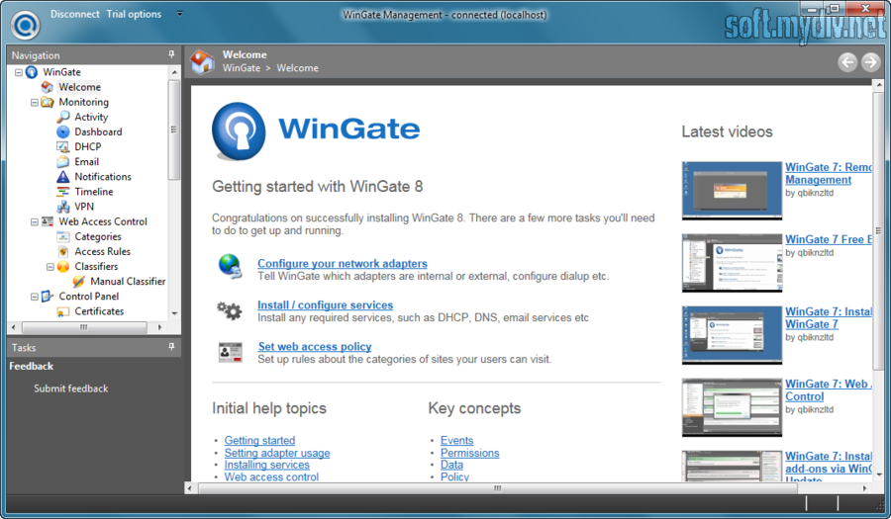This screenshot has width=891, height=519.
Task: Select Manual Classifier tree item
Action: point(128,282)
